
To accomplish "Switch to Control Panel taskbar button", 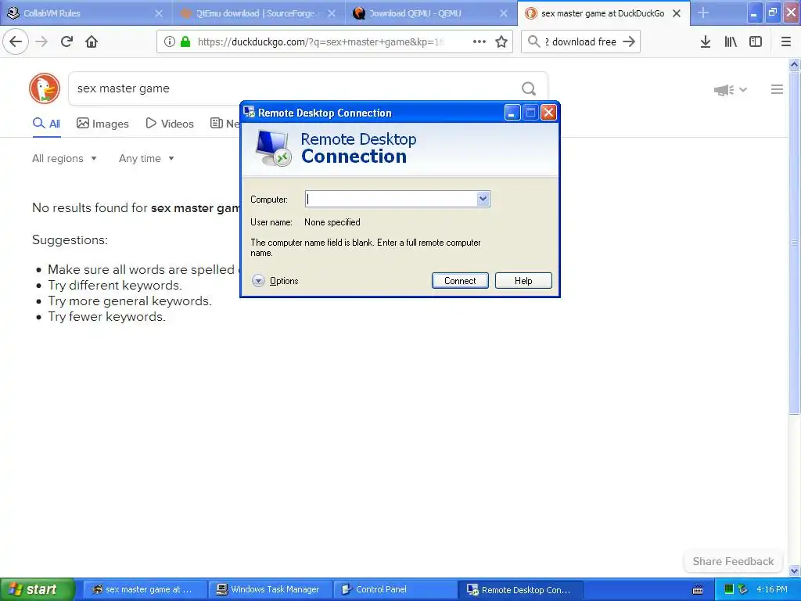I will (x=395, y=589).
